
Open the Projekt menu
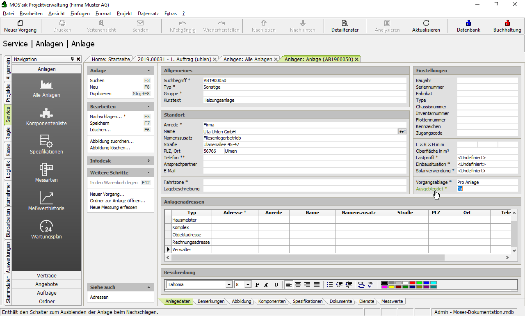(x=124, y=14)
